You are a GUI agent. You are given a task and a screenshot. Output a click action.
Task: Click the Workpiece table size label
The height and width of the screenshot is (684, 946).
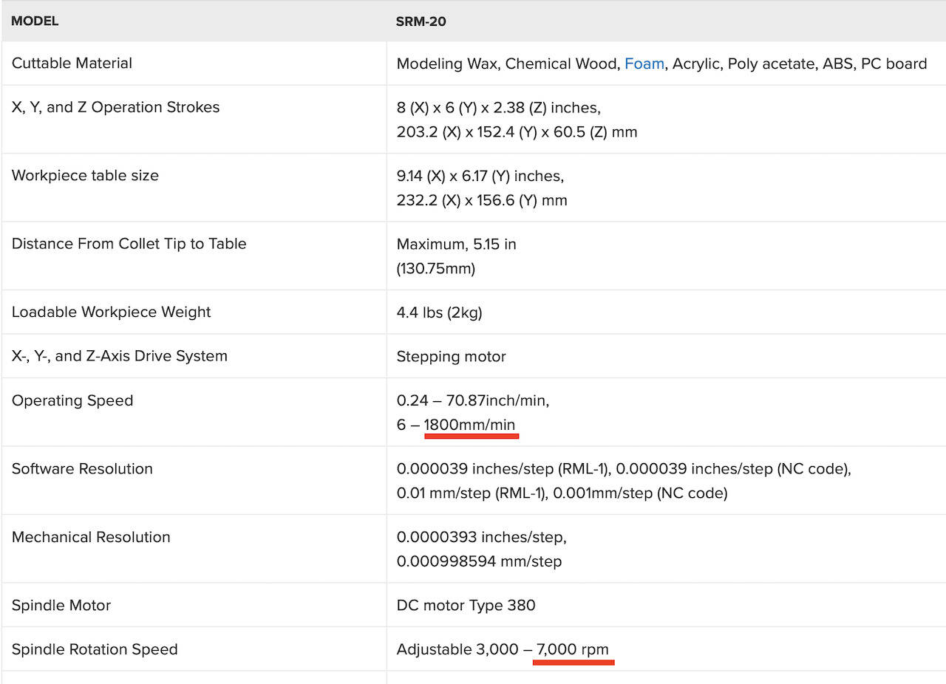coord(85,175)
